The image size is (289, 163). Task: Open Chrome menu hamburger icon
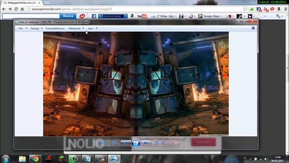coord(286,9)
